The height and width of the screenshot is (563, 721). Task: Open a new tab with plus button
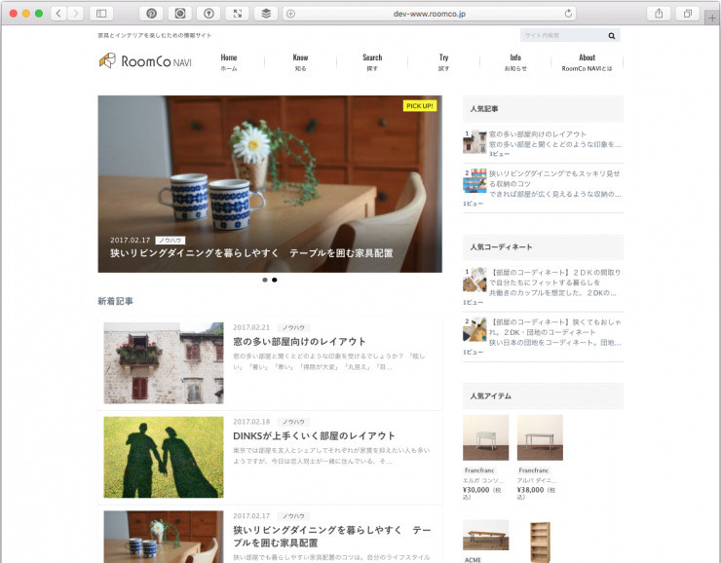tap(712, 18)
